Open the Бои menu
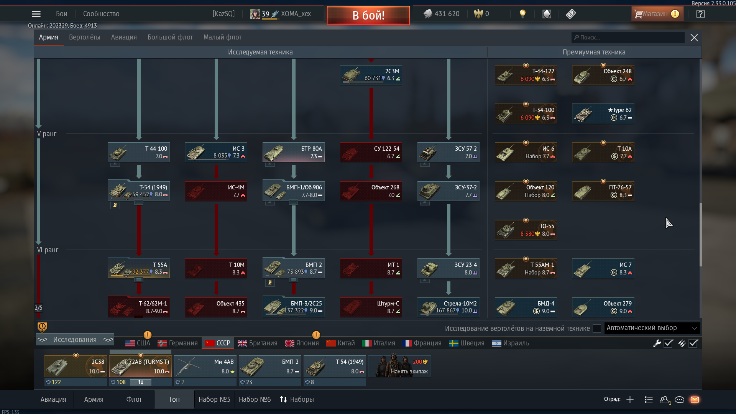736x414 pixels. pos(62,14)
